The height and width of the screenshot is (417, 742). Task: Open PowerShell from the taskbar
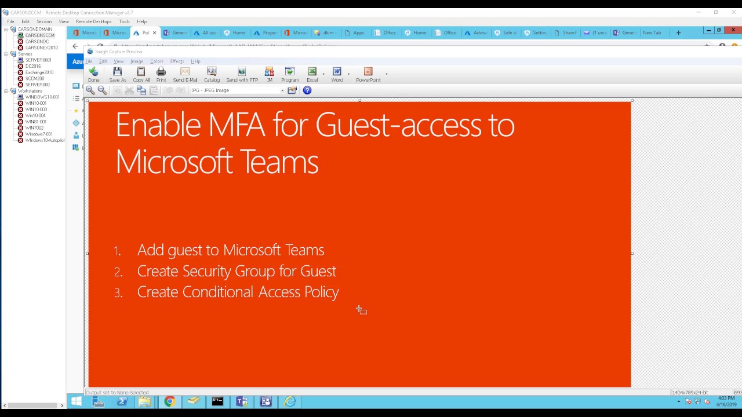tap(122, 401)
